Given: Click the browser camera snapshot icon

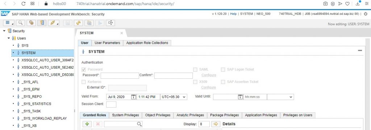Looking at the screenshot, I should coord(326,4).
